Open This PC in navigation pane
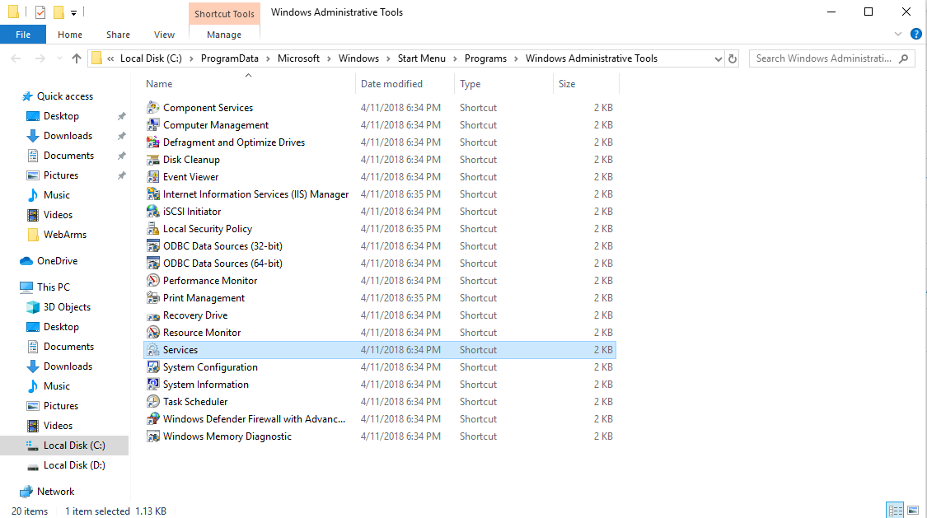Image resolution: width=927 pixels, height=518 pixels. point(54,287)
